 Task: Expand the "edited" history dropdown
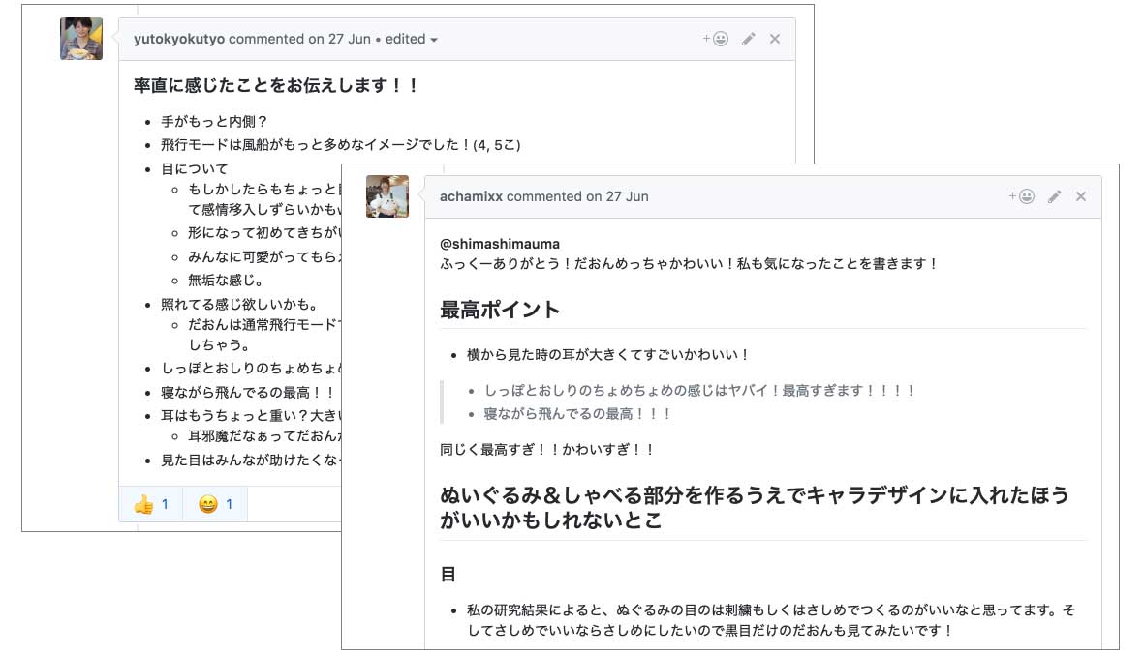(x=412, y=40)
